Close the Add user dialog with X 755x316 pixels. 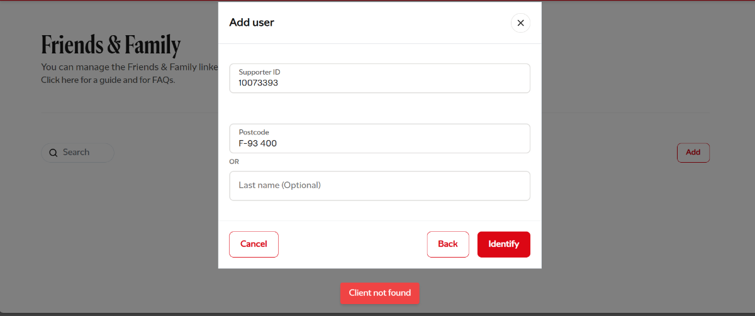pos(520,23)
